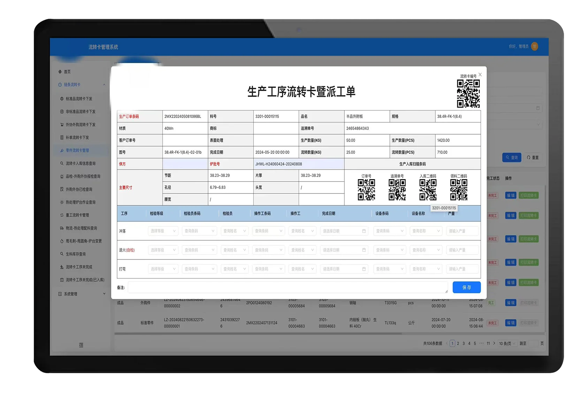Click 重置 reset button

(533, 158)
